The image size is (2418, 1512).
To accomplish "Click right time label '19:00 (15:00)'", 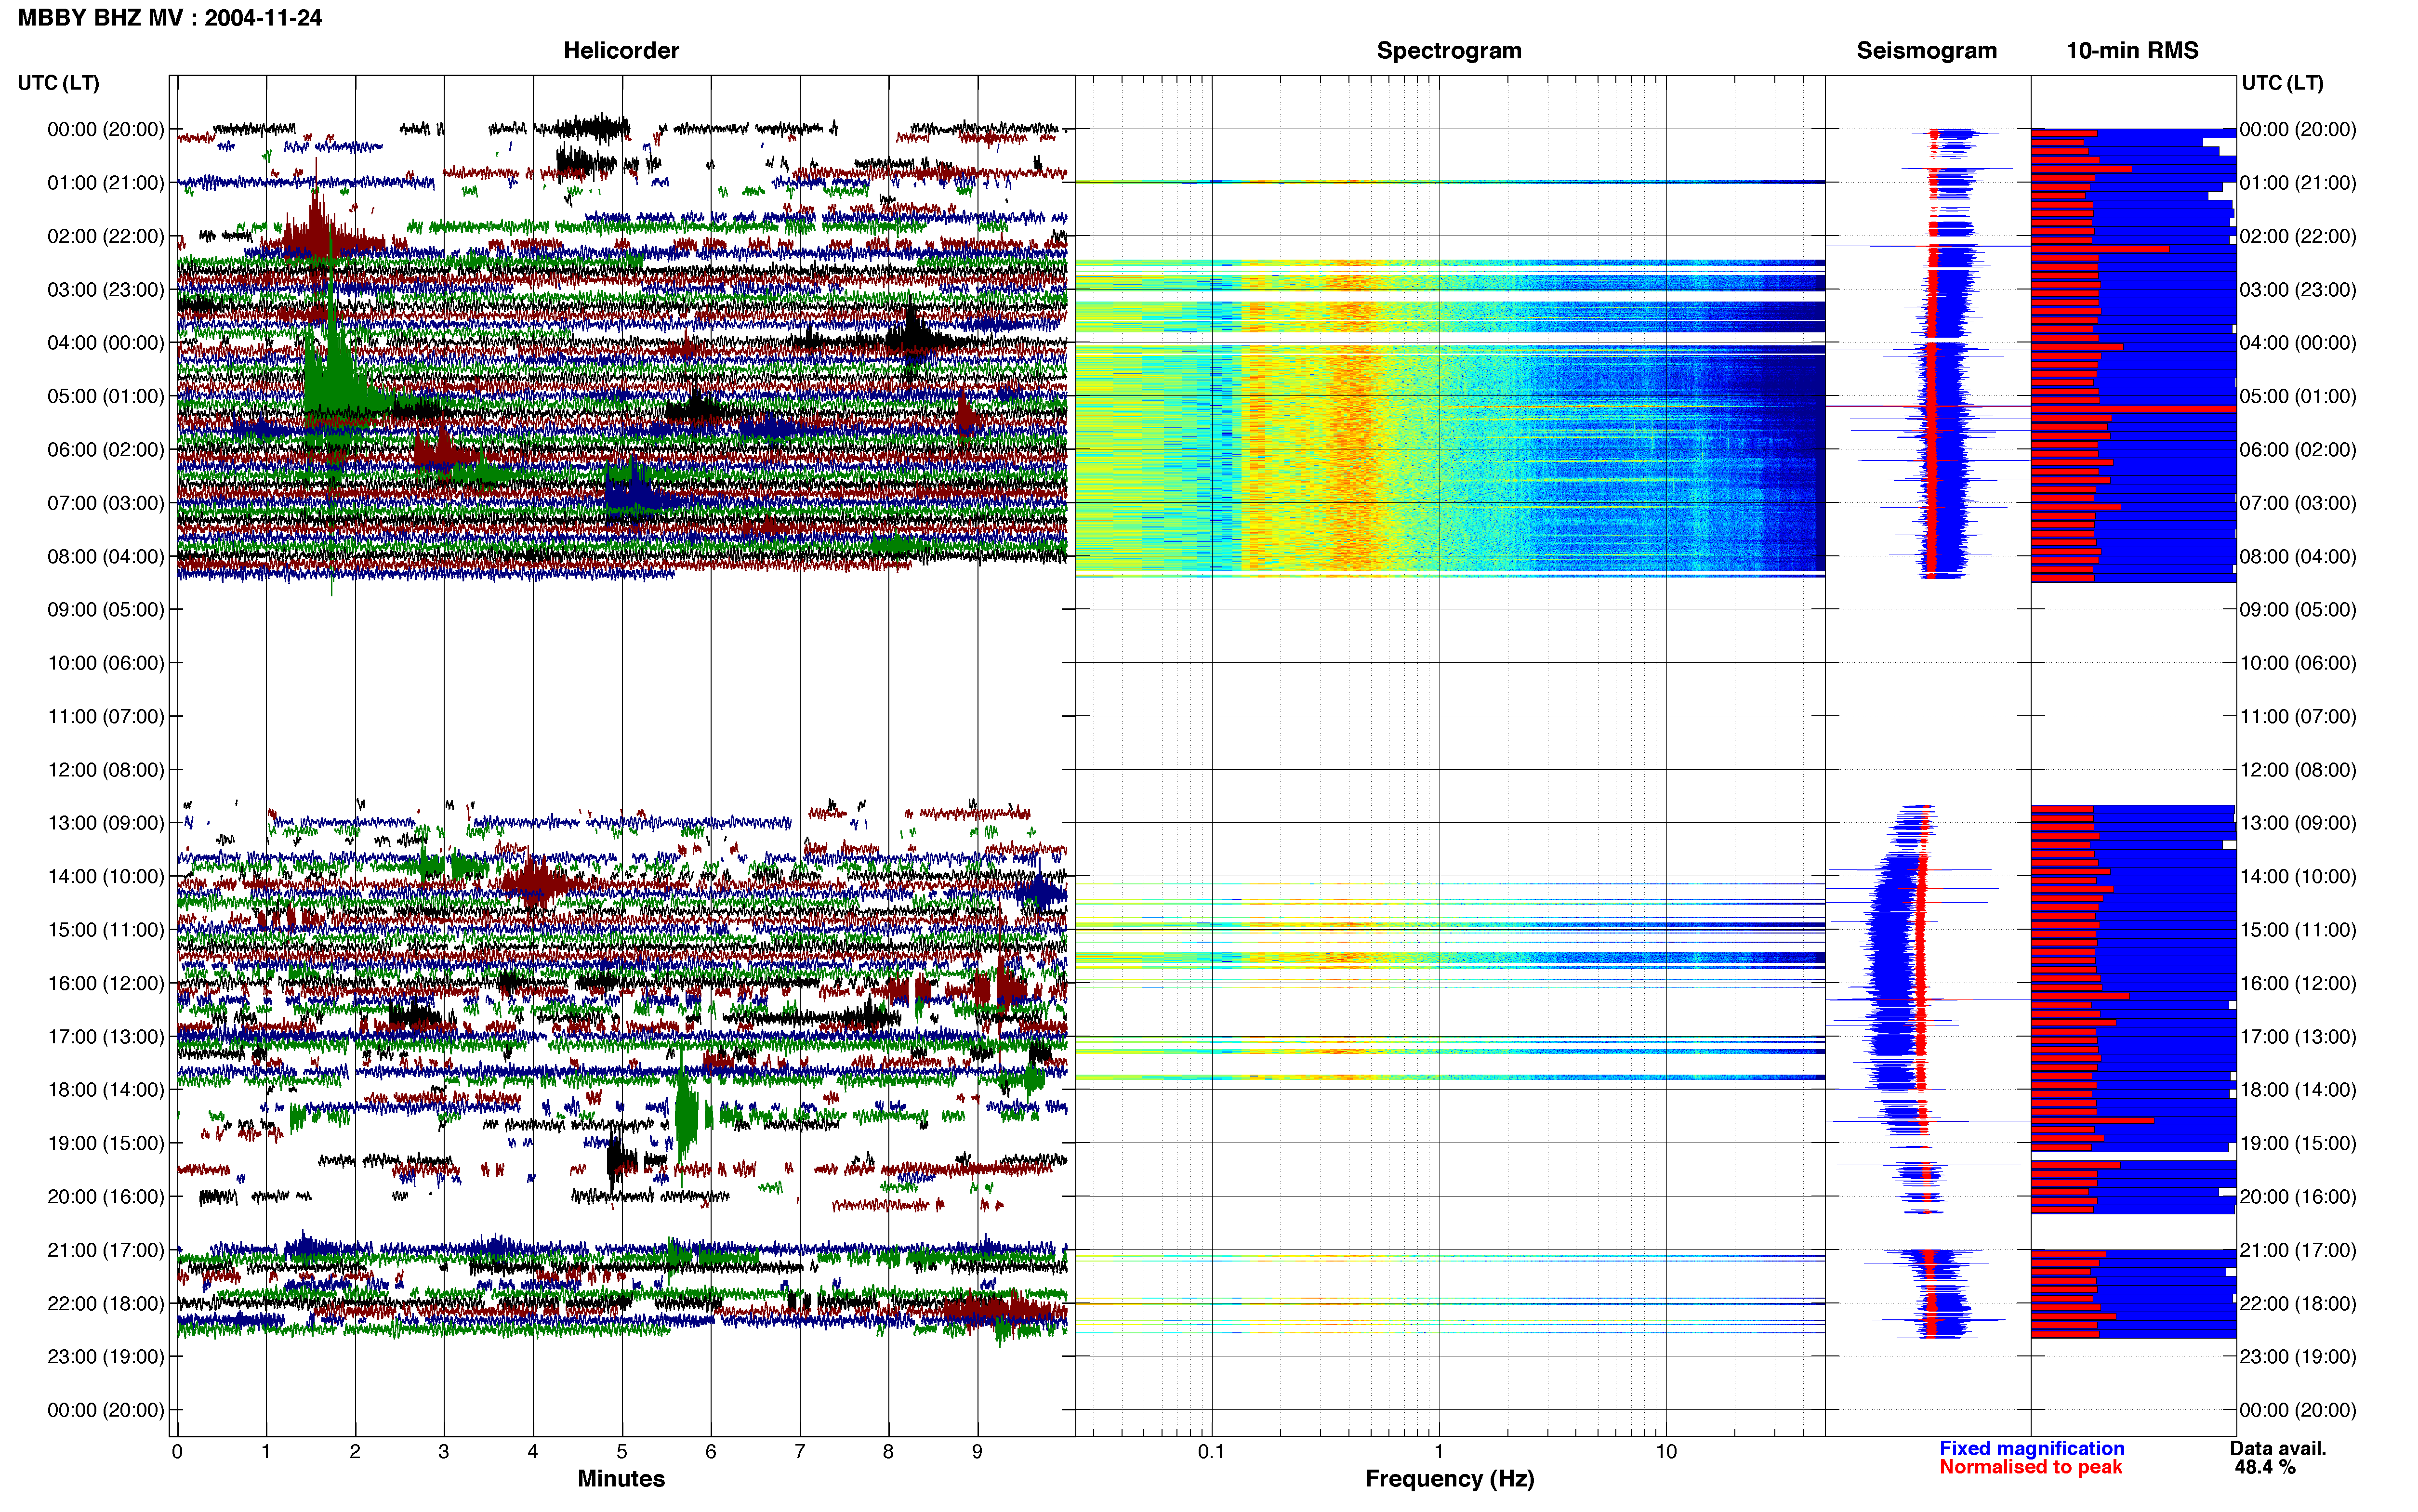I will coord(2298,1143).
